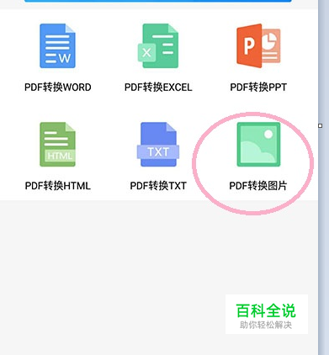Open the PDF to TXT converter icon
The height and width of the screenshot is (355, 329).
click(158, 145)
